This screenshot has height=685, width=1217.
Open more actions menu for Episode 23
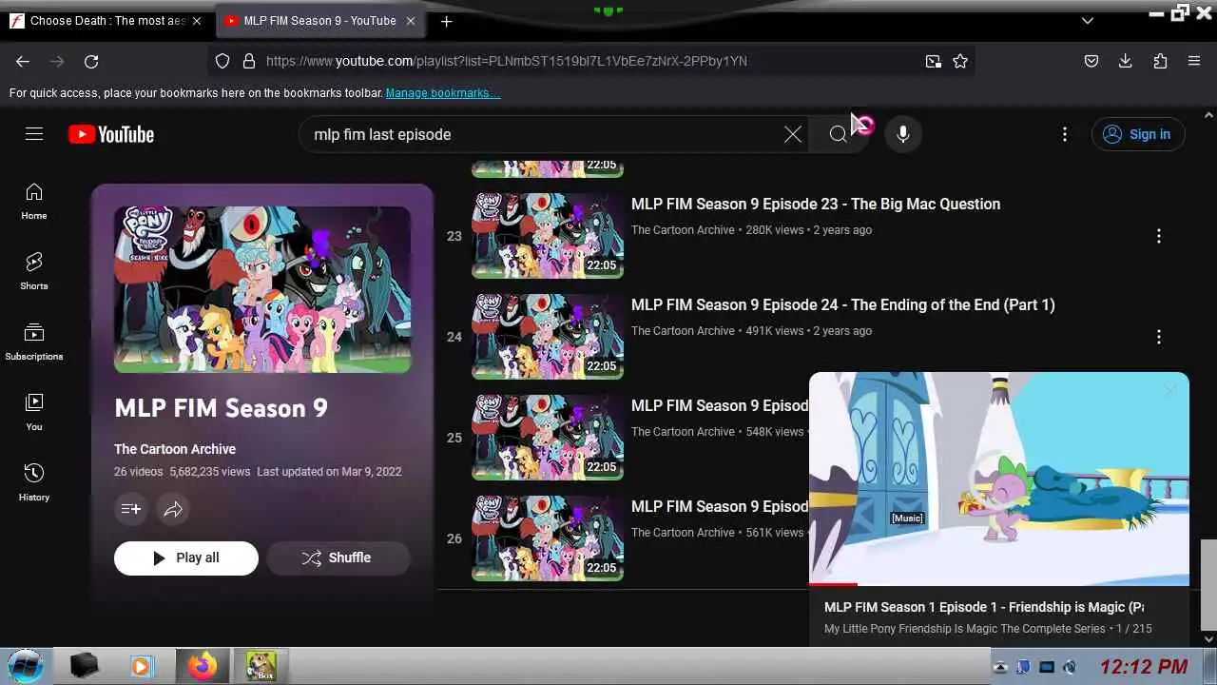1158,236
